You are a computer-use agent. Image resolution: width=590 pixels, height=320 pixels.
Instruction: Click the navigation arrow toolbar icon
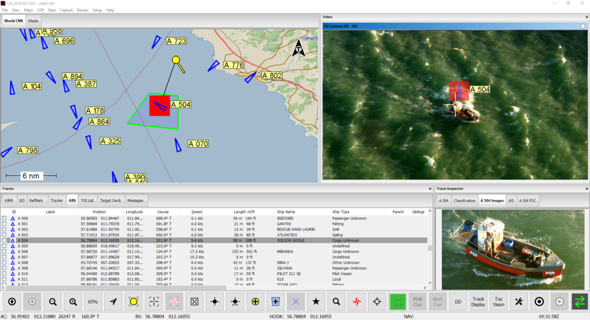113,302
